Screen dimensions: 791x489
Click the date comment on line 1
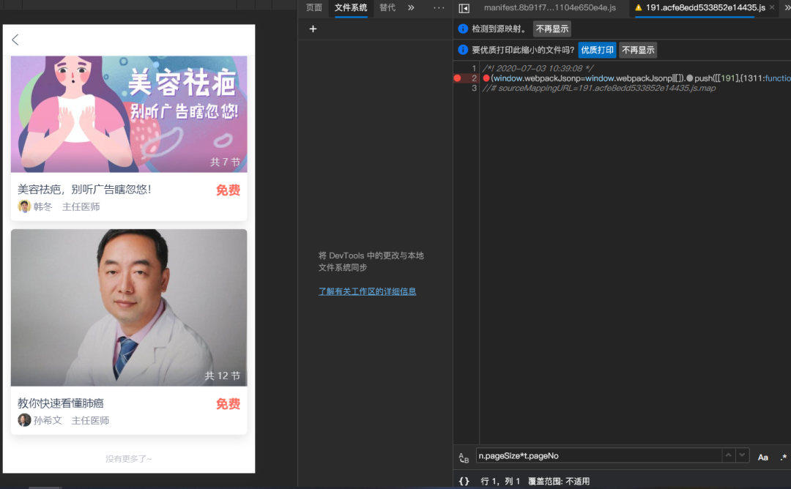click(x=538, y=68)
